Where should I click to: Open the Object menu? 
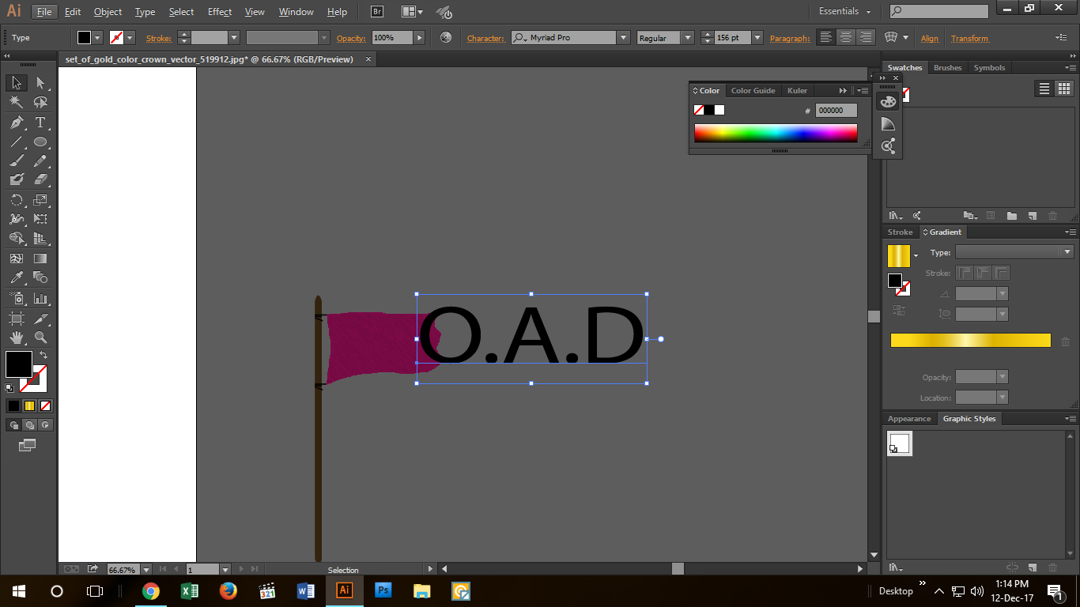tap(108, 12)
